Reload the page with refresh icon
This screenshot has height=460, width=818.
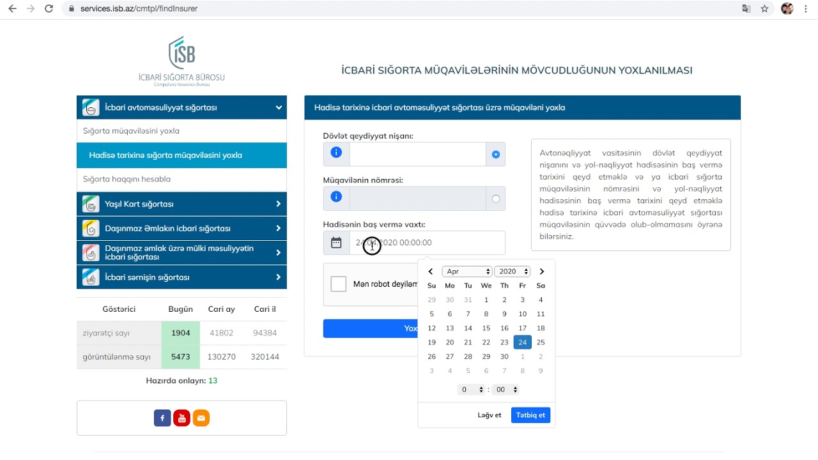coord(49,9)
